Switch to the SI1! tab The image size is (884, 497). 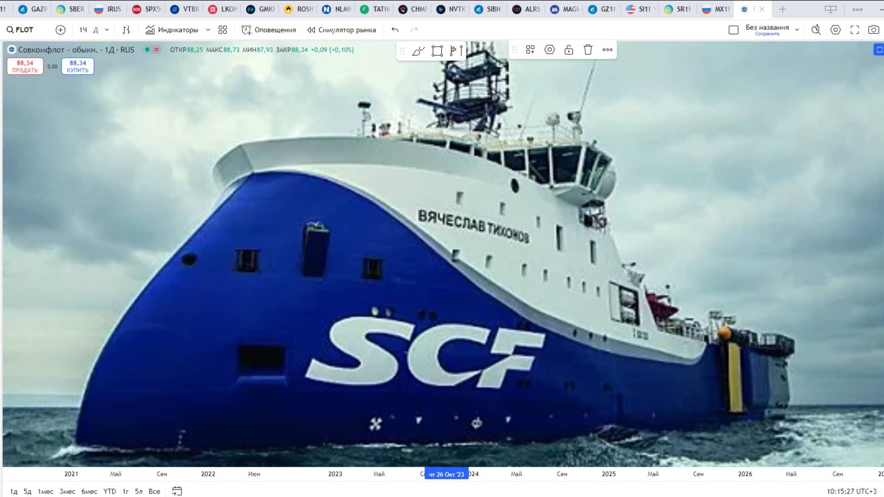tap(640, 9)
